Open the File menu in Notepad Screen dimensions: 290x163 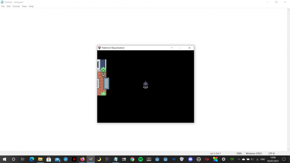pos(3,6)
